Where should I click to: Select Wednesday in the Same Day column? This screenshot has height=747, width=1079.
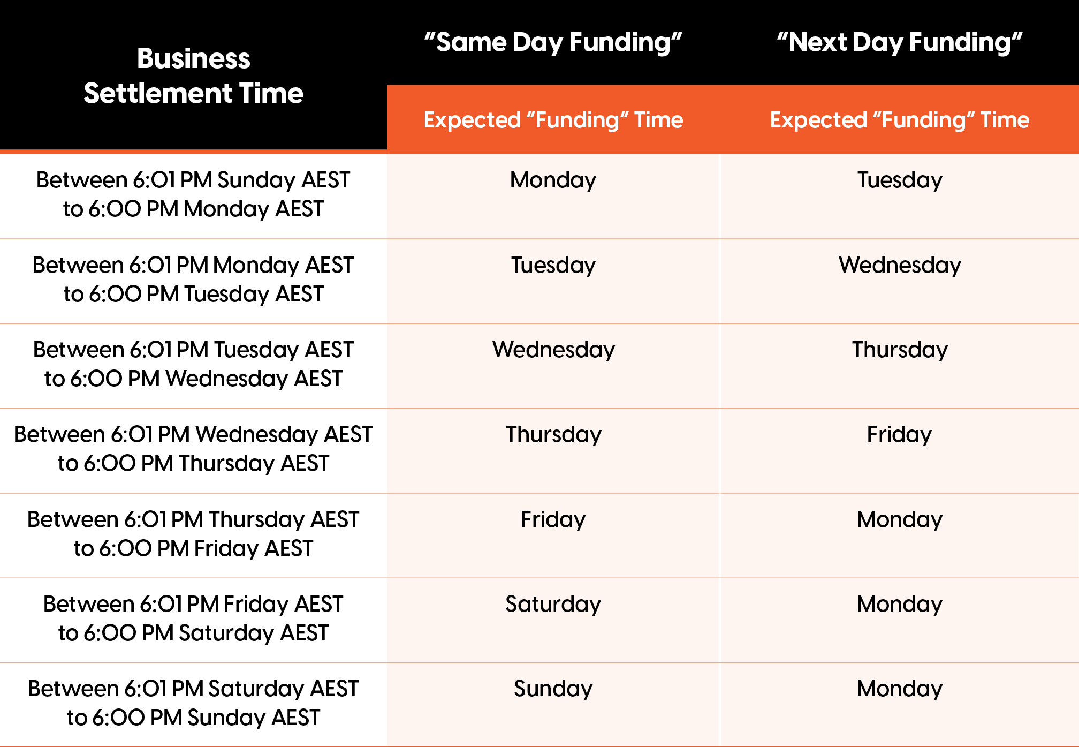pyautogui.click(x=553, y=350)
